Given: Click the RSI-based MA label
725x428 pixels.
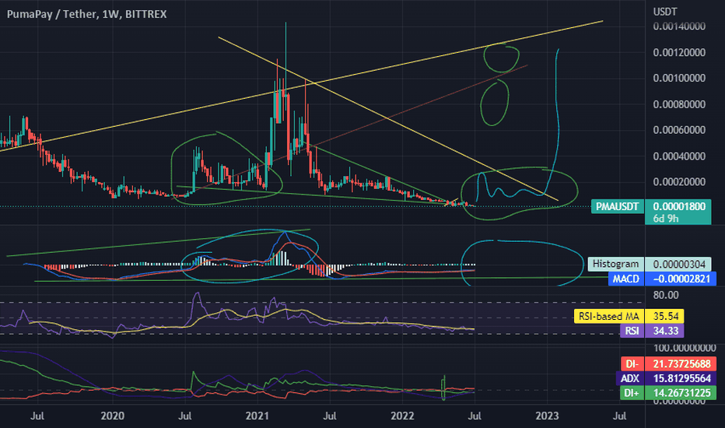Looking at the screenshot, I should pyautogui.click(x=608, y=317).
